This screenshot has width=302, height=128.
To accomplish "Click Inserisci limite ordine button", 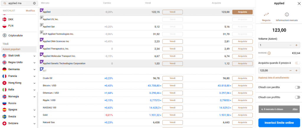I will point(279,123).
